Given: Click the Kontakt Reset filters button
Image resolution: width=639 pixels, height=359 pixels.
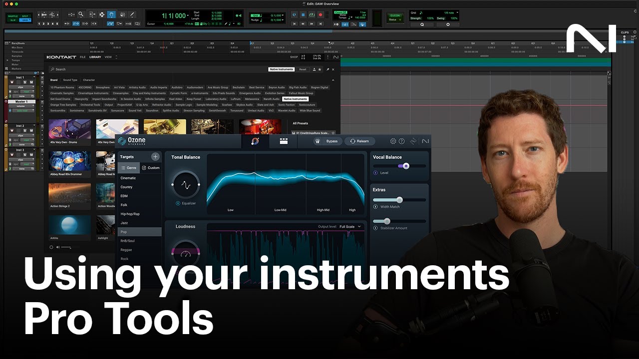Looking at the screenshot, I should [x=303, y=69].
